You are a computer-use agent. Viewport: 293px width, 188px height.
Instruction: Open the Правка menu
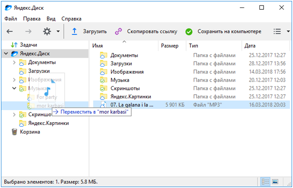[x=32, y=19]
